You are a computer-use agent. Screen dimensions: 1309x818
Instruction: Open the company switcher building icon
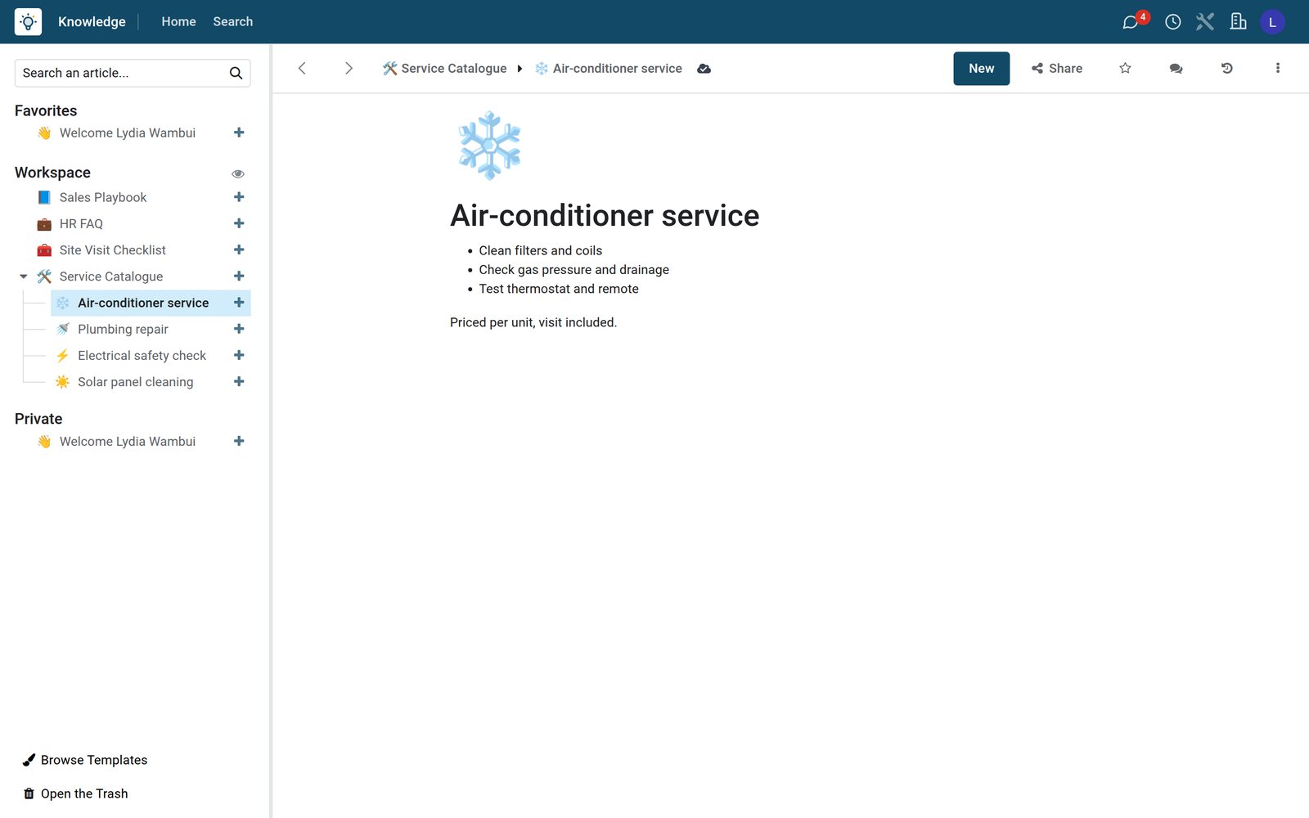(1238, 22)
